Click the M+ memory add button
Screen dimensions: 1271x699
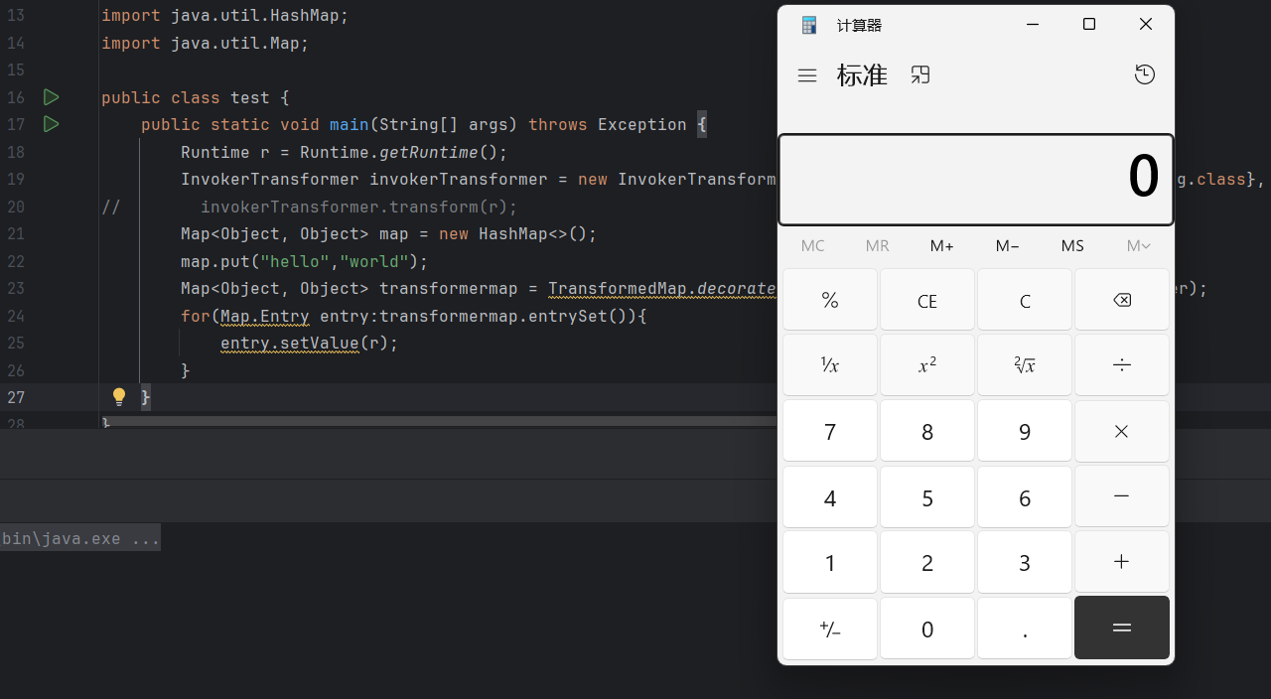click(x=942, y=246)
